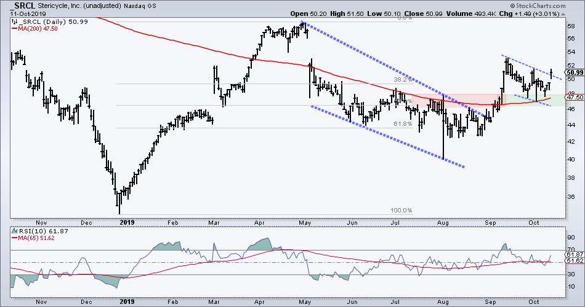
Task: Click the 54 label on the price axis
Action: [x=571, y=52]
